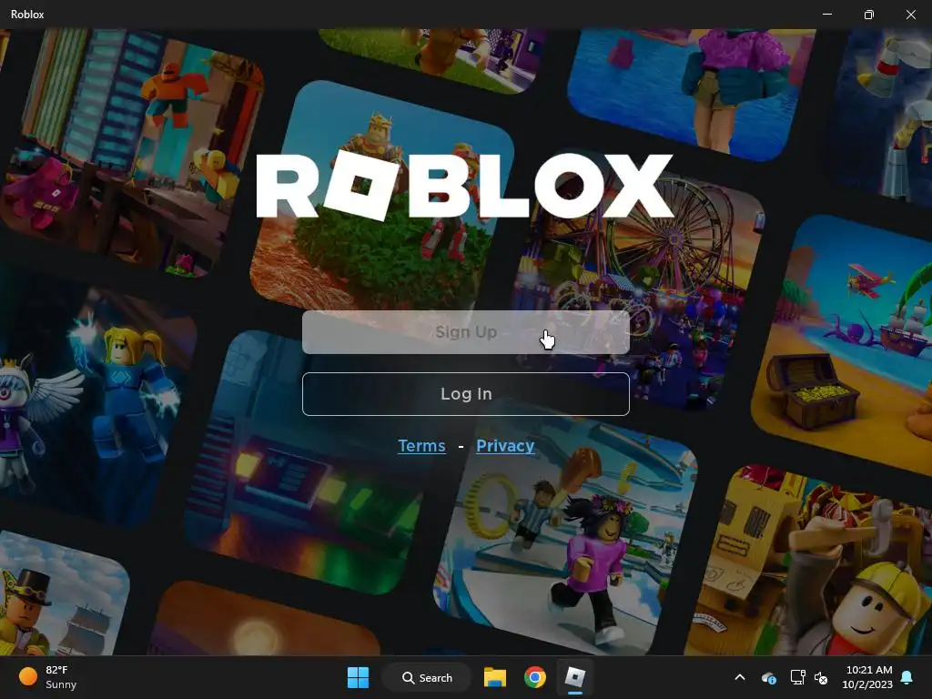Open the OneDrive cloud tray icon
Viewport: 932px width, 699px height.
click(768, 677)
